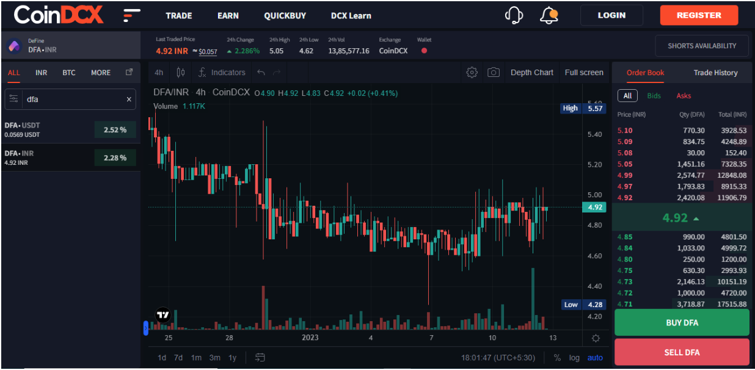Viewport: 755px width, 370px height.
Task: Select the DFA•INR market row
Action: tap(70, 158)
